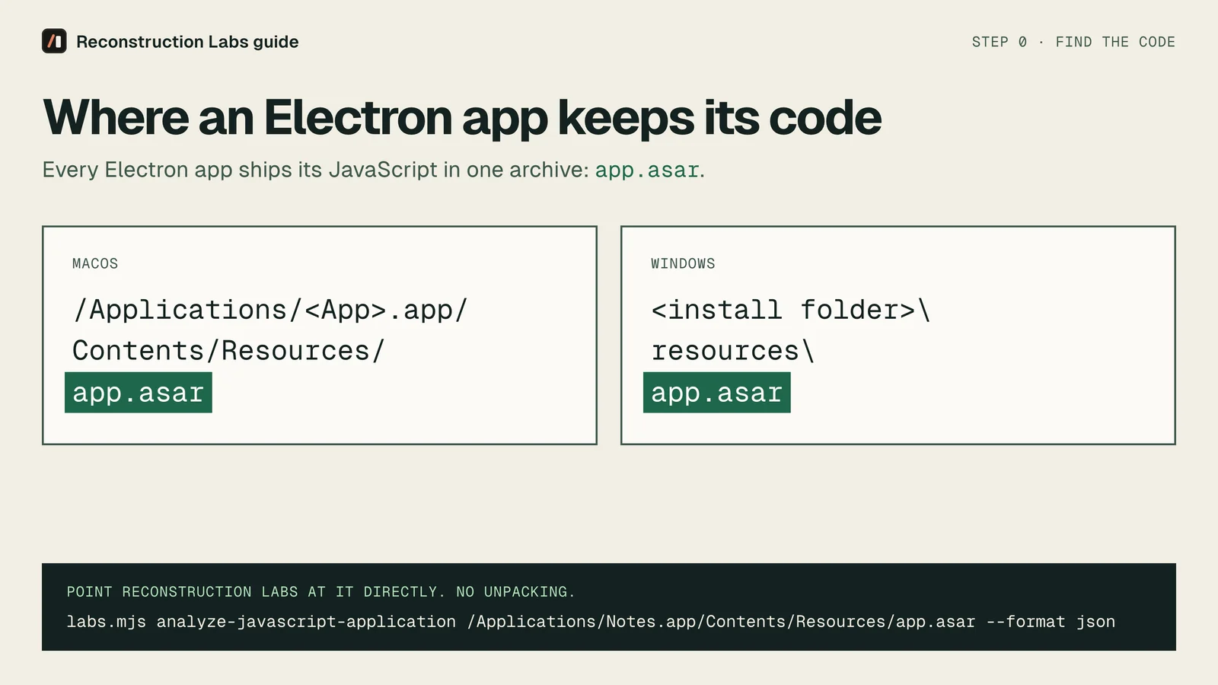Click the highlighted app.asar in the macOS card
The width and height of the screenshot is (1218, 685).
[x=139, y=393]
